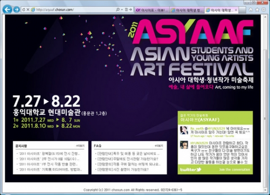This screenshot has width=270, height=195.
Task: Open FAQ more (+더보기) link
Action: click(159, 146)
